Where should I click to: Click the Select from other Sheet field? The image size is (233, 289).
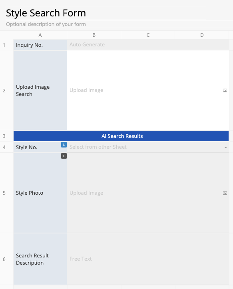point(148,147)
